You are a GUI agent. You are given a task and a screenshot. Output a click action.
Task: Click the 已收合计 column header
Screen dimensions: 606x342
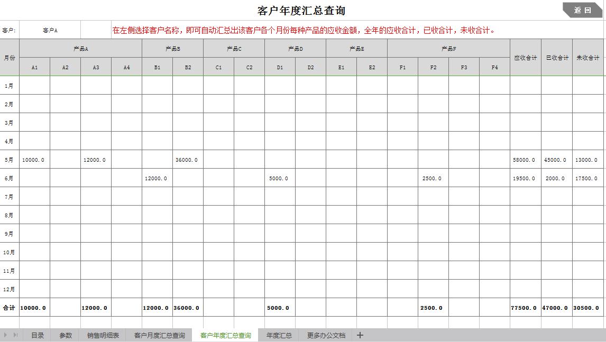tap(557, 58)
